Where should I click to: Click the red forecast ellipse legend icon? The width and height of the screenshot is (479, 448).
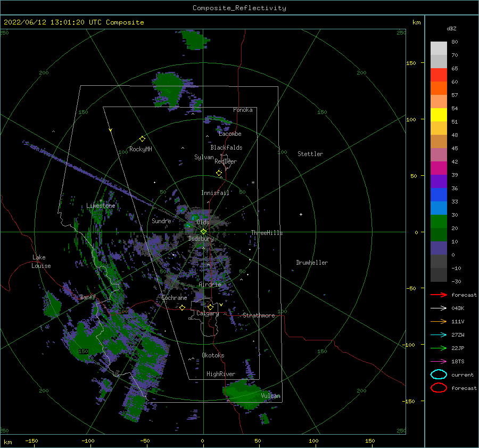point(439,388)
